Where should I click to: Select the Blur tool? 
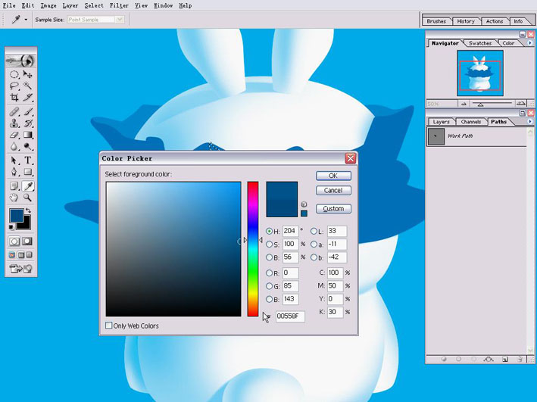pos(14,147)
